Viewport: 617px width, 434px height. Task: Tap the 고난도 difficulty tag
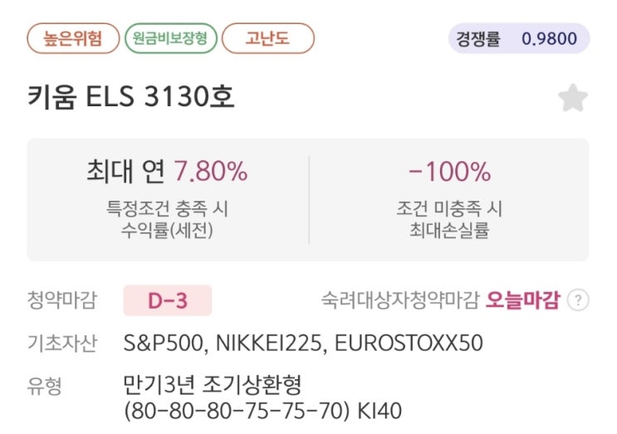(x=268, y=37)
